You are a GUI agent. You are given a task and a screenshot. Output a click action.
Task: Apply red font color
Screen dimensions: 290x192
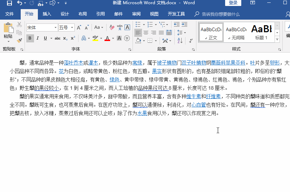pyautogui.click(x=107, y=38)
